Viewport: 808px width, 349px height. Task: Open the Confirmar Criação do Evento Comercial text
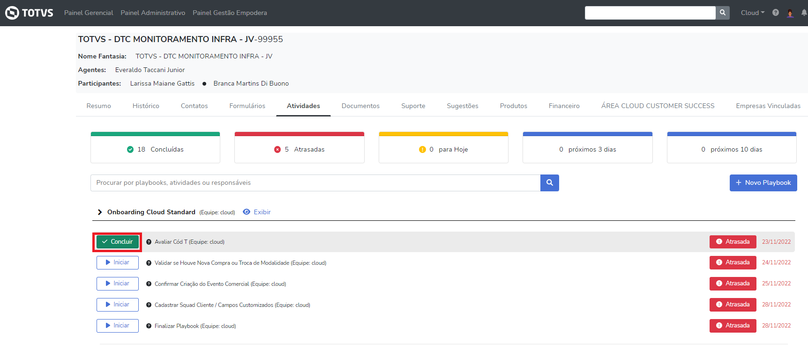pos(220,284)
